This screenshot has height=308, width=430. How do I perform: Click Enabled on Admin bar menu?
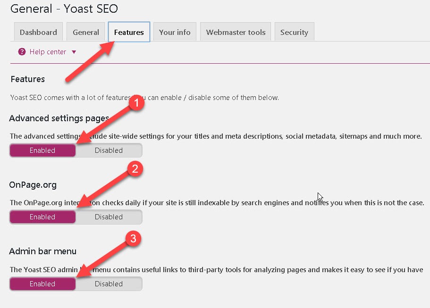pos(42,283)
